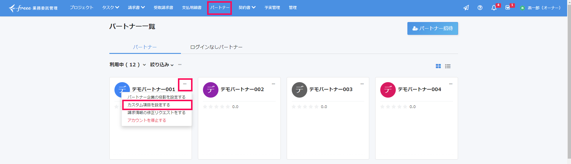Click the star rating of デモパートナー003

tap(305, 107)
